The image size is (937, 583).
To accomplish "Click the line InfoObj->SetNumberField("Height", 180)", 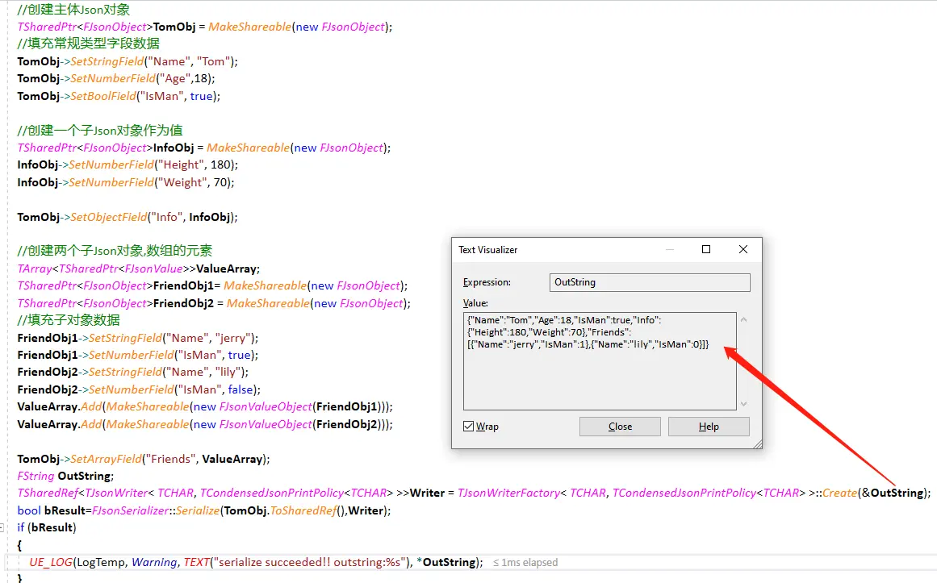I will [128, 164].
